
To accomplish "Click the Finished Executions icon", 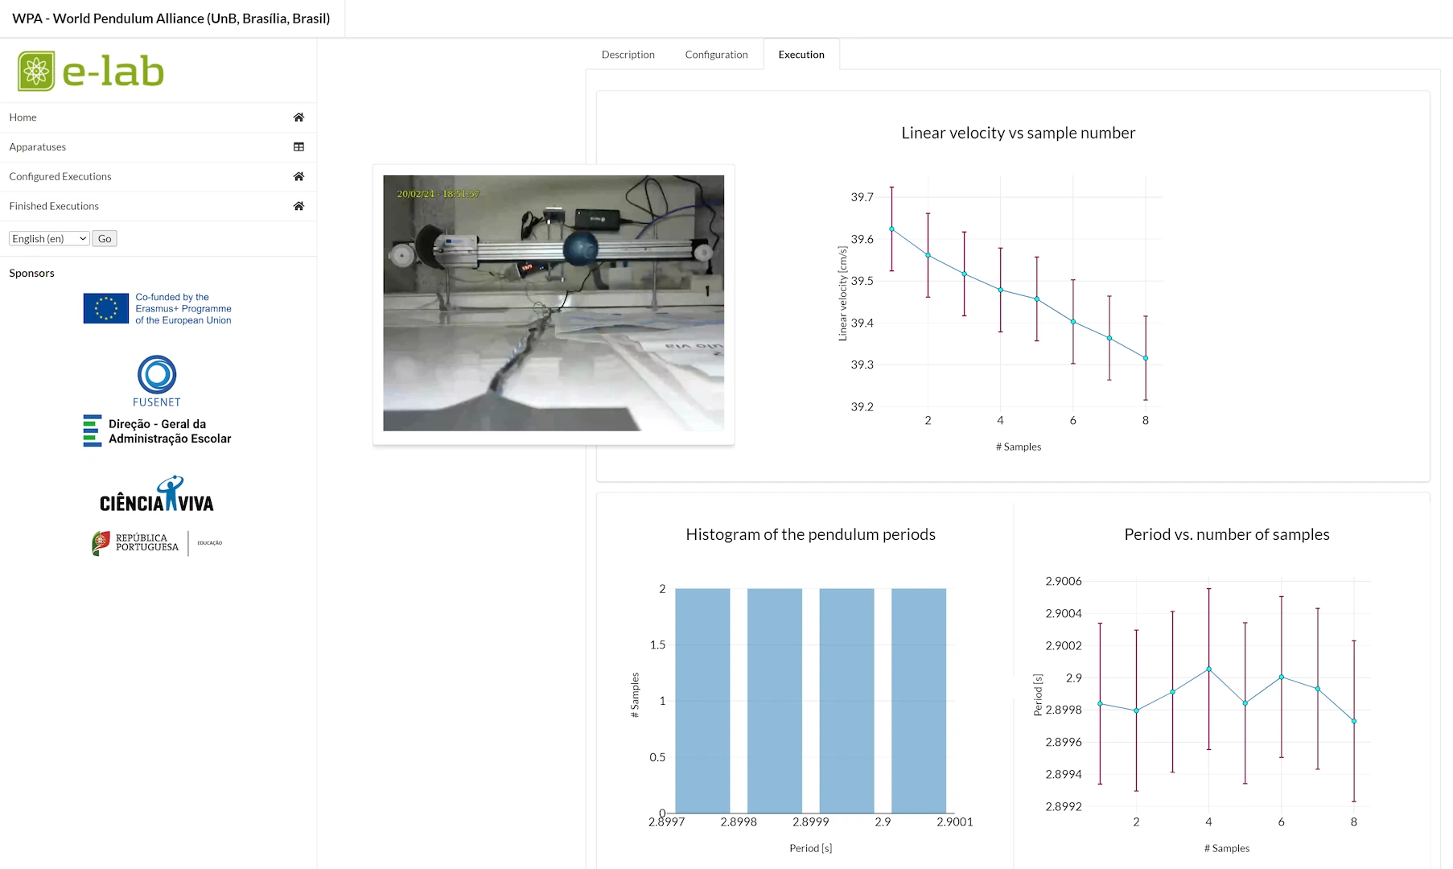I will pos(298,206).
